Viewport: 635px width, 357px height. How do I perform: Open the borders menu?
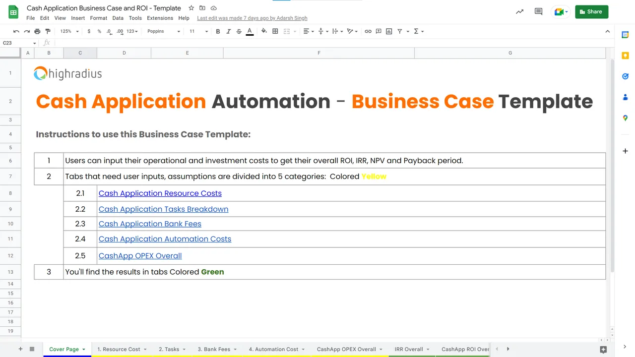tap(275, 31)
